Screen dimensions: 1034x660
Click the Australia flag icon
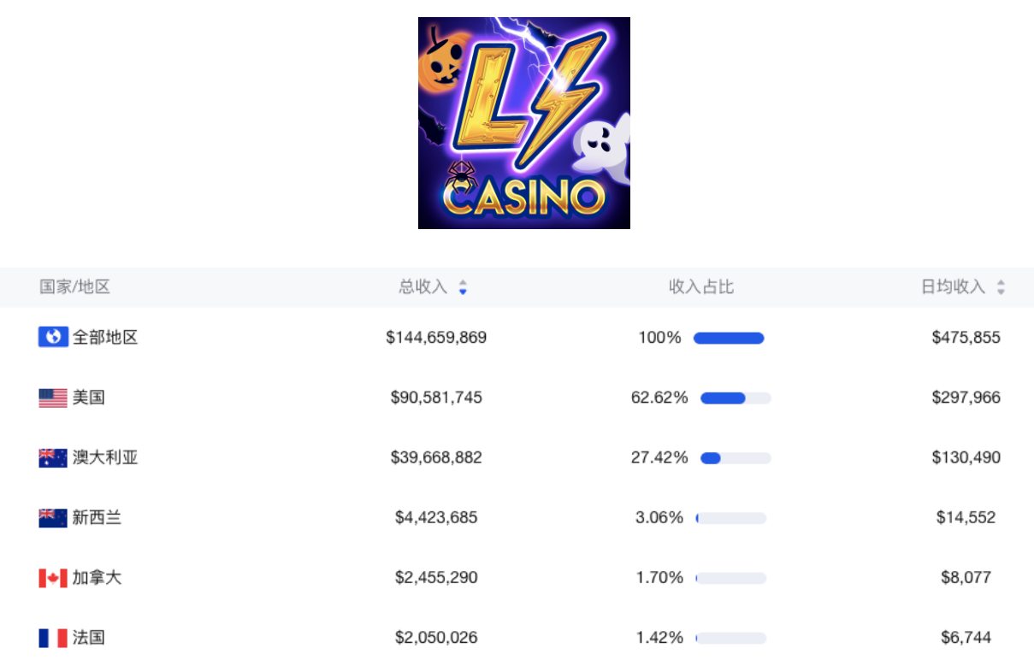53,457
